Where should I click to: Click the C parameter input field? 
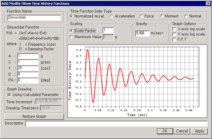pos(28,62)
